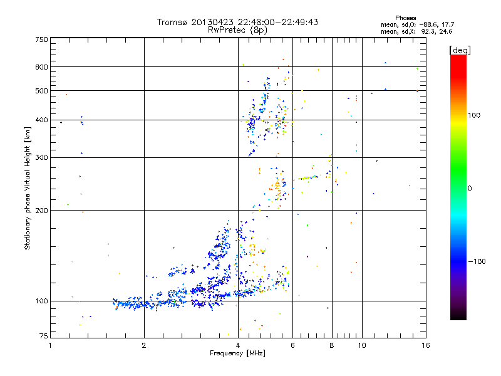
Task: Click the colorbar at the '100' label
Action: pos(458,115)
